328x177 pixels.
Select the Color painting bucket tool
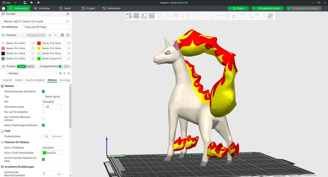pyautogui.click(x=258, y=16)
